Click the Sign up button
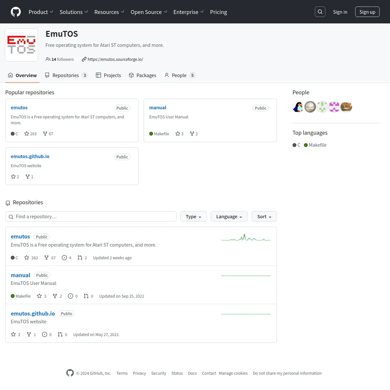Screen dimensions: 390x390 click(367, 12)
